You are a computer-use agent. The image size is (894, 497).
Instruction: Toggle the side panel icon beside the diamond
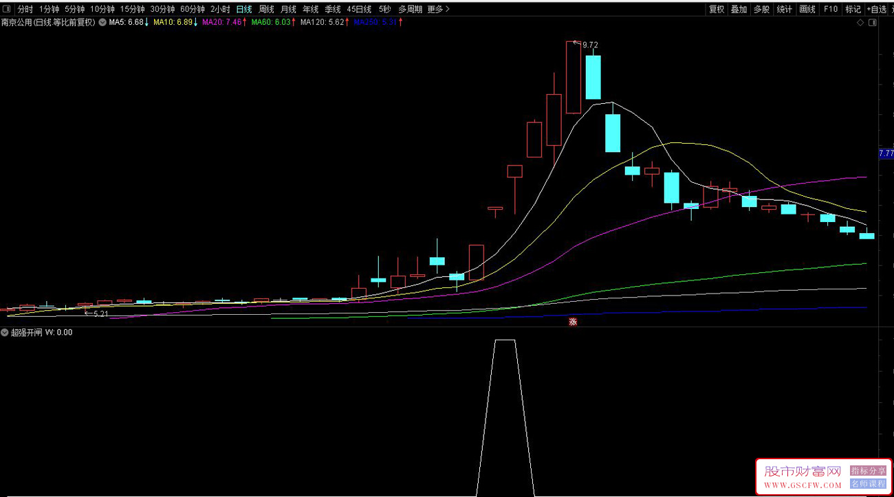pos(872,23)
